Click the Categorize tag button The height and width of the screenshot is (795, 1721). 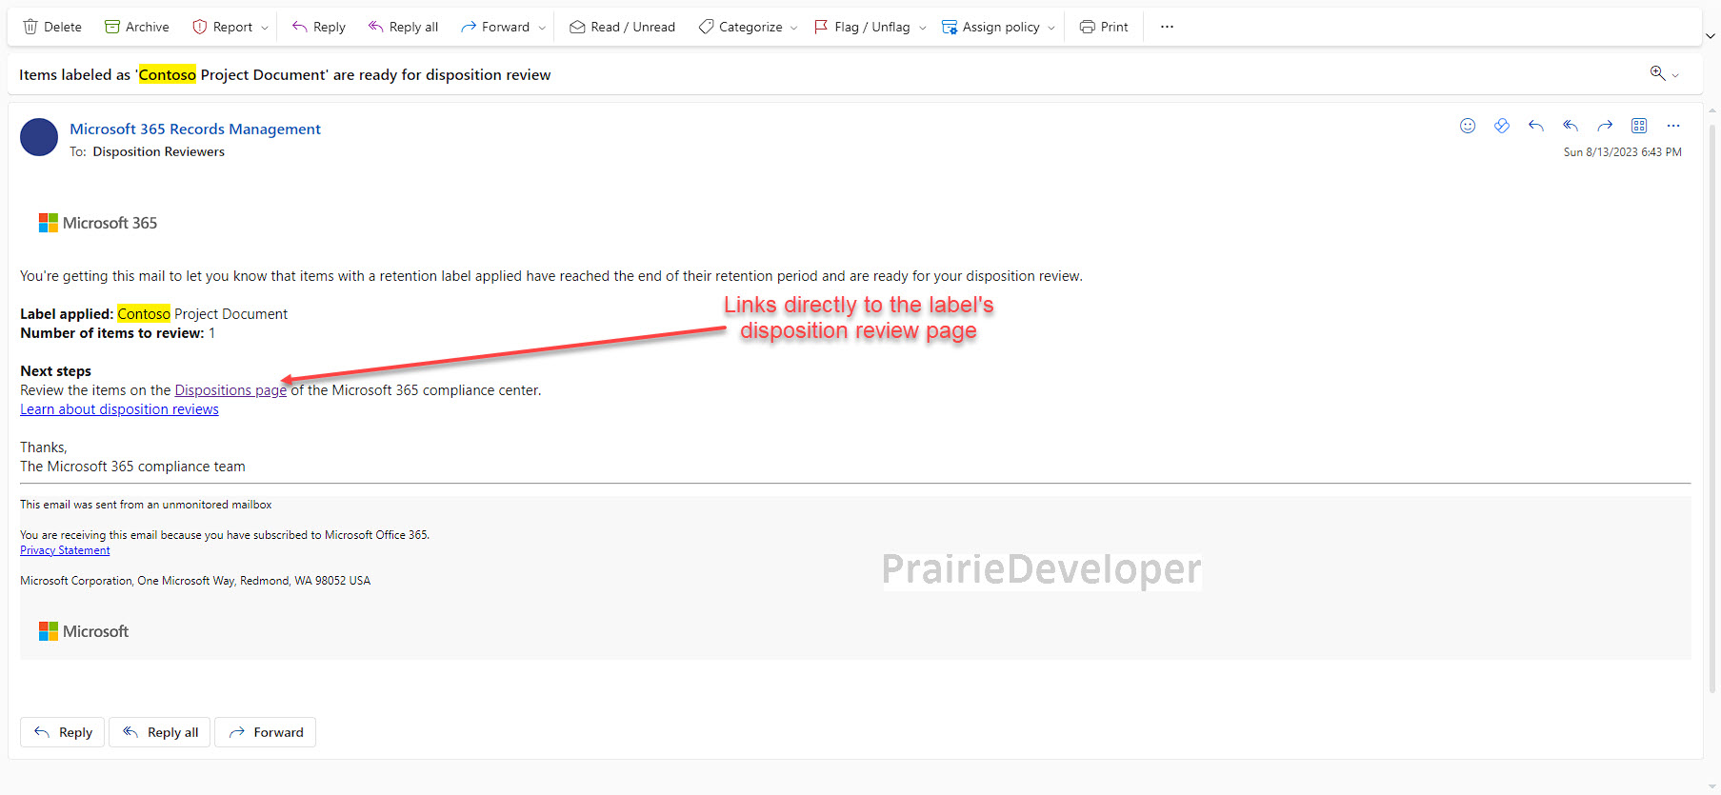coord(740,27)
